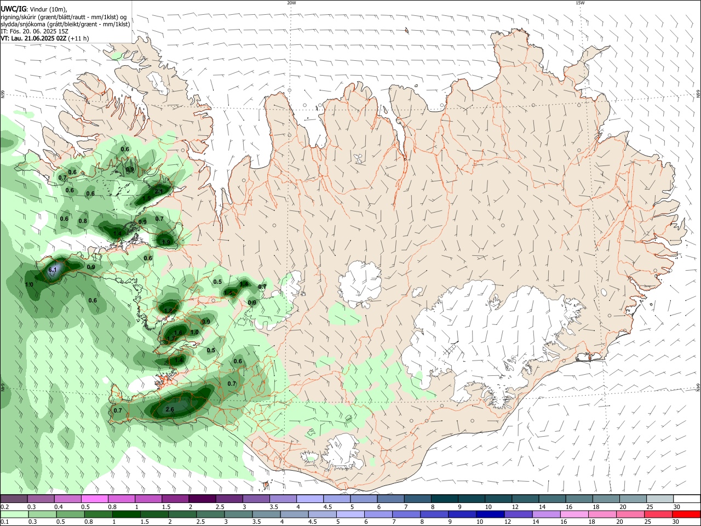Choose the darkest purple swatch after 2 in upper legend
The image size is (701, 526).
point(202,499)
